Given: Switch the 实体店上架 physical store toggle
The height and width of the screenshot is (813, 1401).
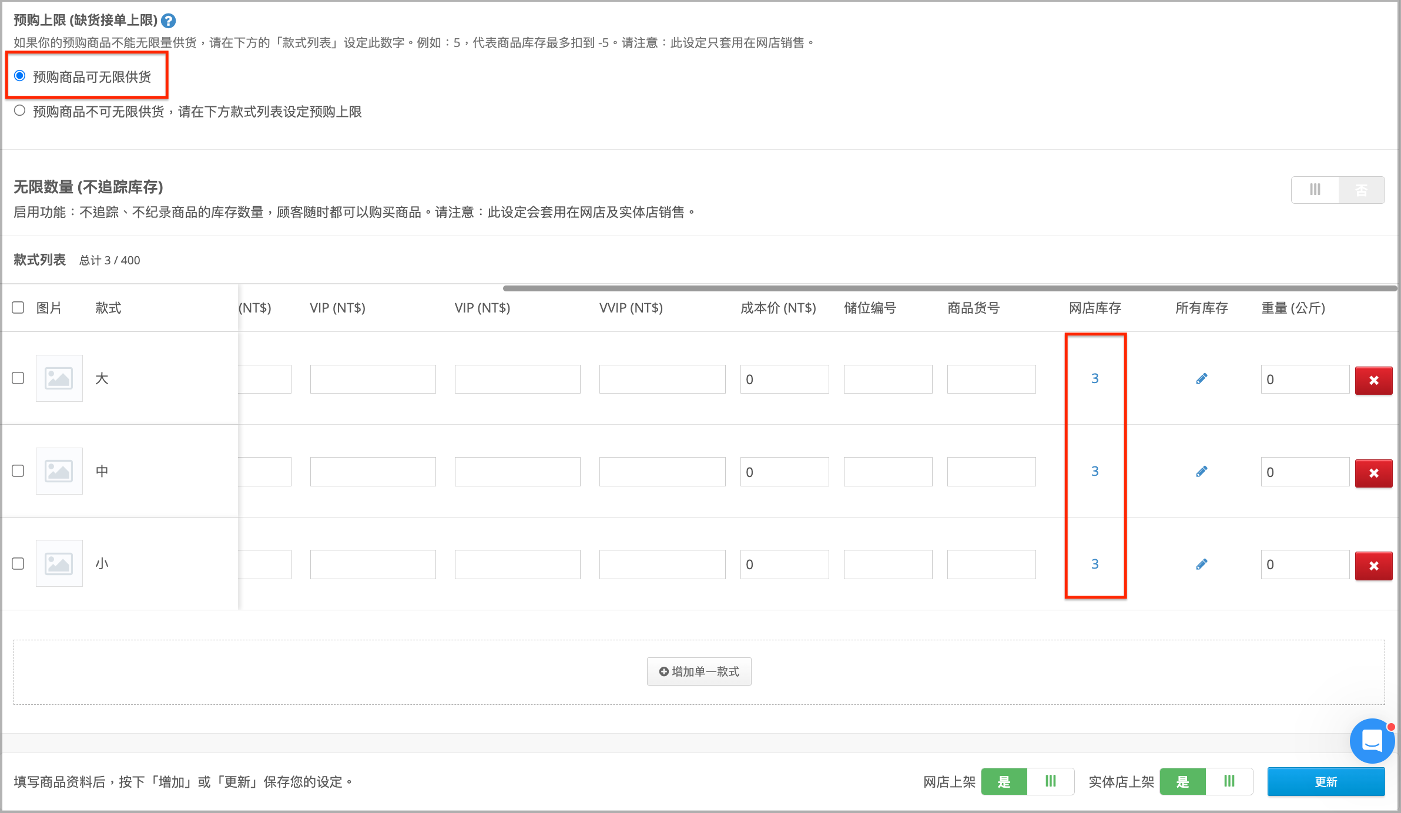Looking at the screenshot, I should point(1206,781).
